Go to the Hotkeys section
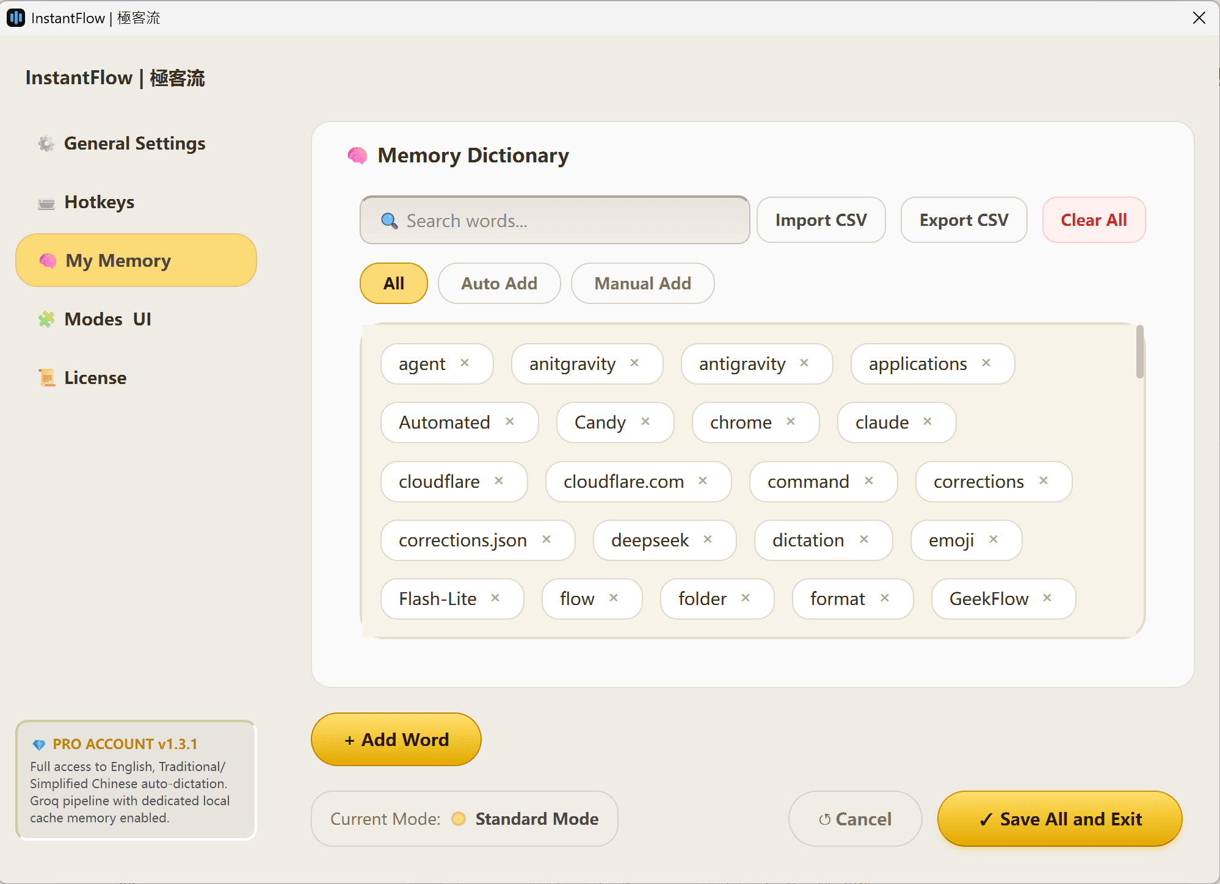1220x884 pixels. [x=136, y=202]
